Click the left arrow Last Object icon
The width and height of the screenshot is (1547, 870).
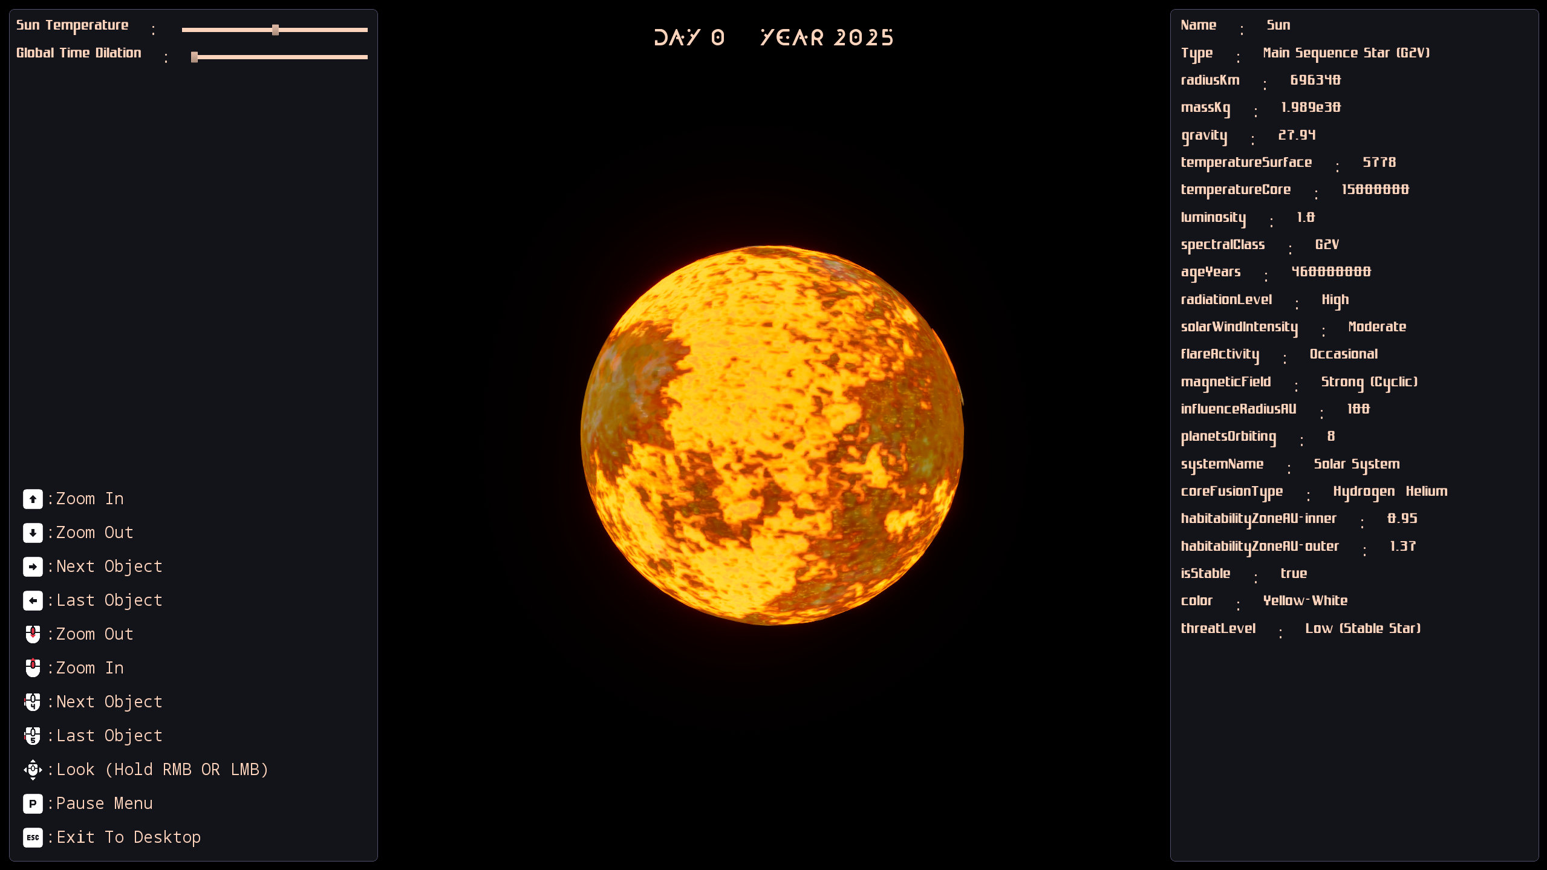(33, 600)
